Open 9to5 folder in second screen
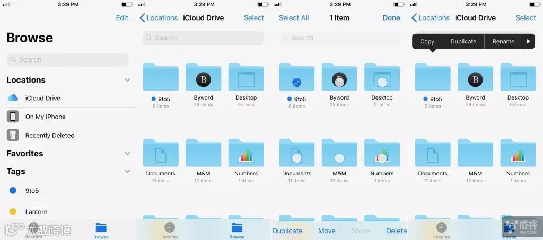The image size is (543, 240). coord(161,77)
